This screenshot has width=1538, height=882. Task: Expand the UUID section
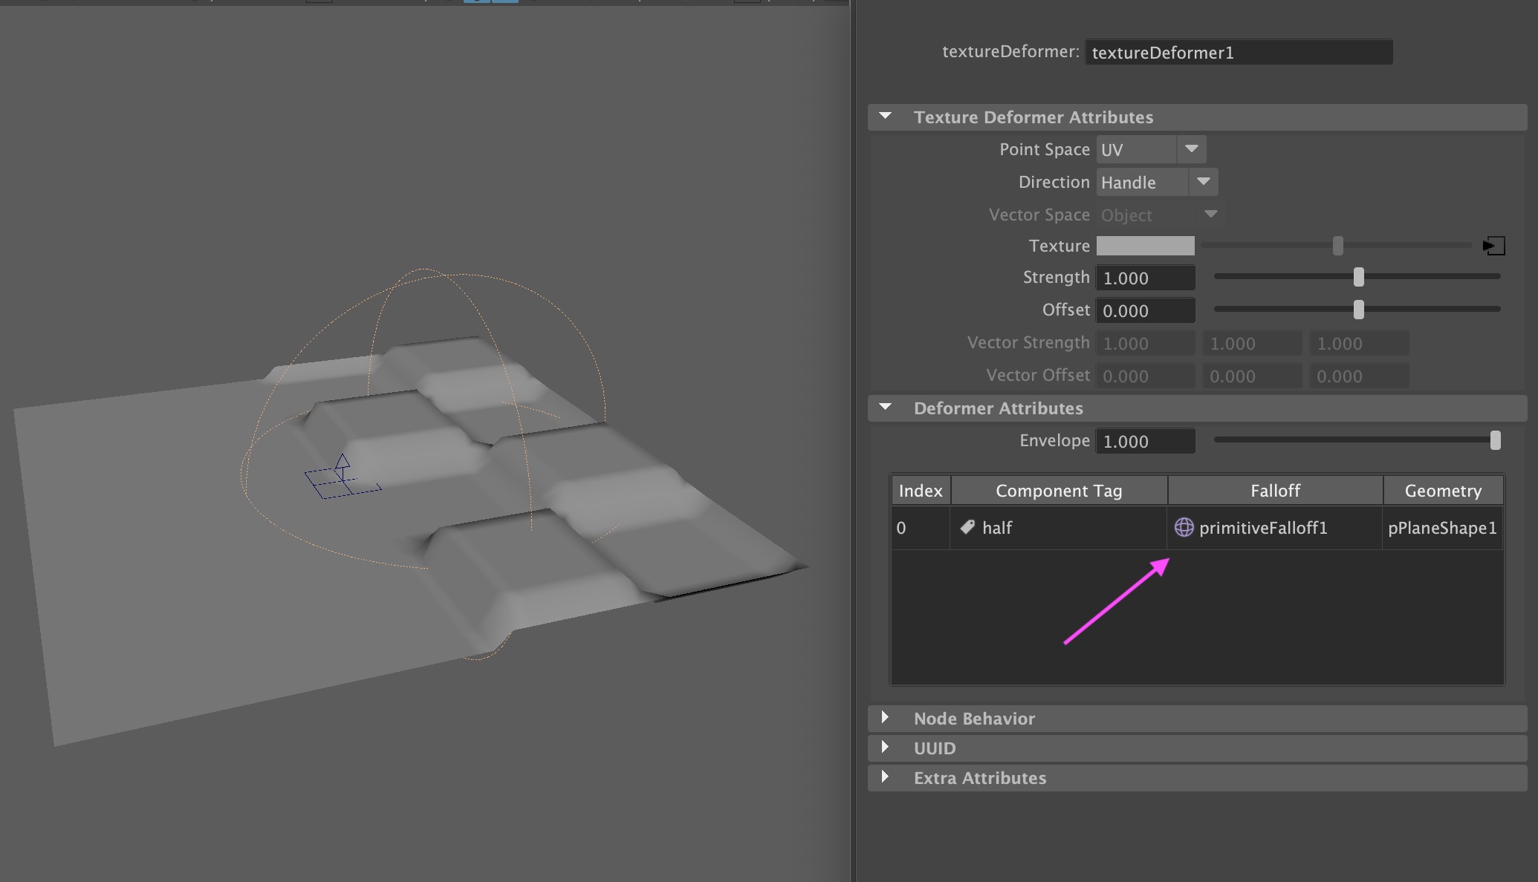(885, 748)
